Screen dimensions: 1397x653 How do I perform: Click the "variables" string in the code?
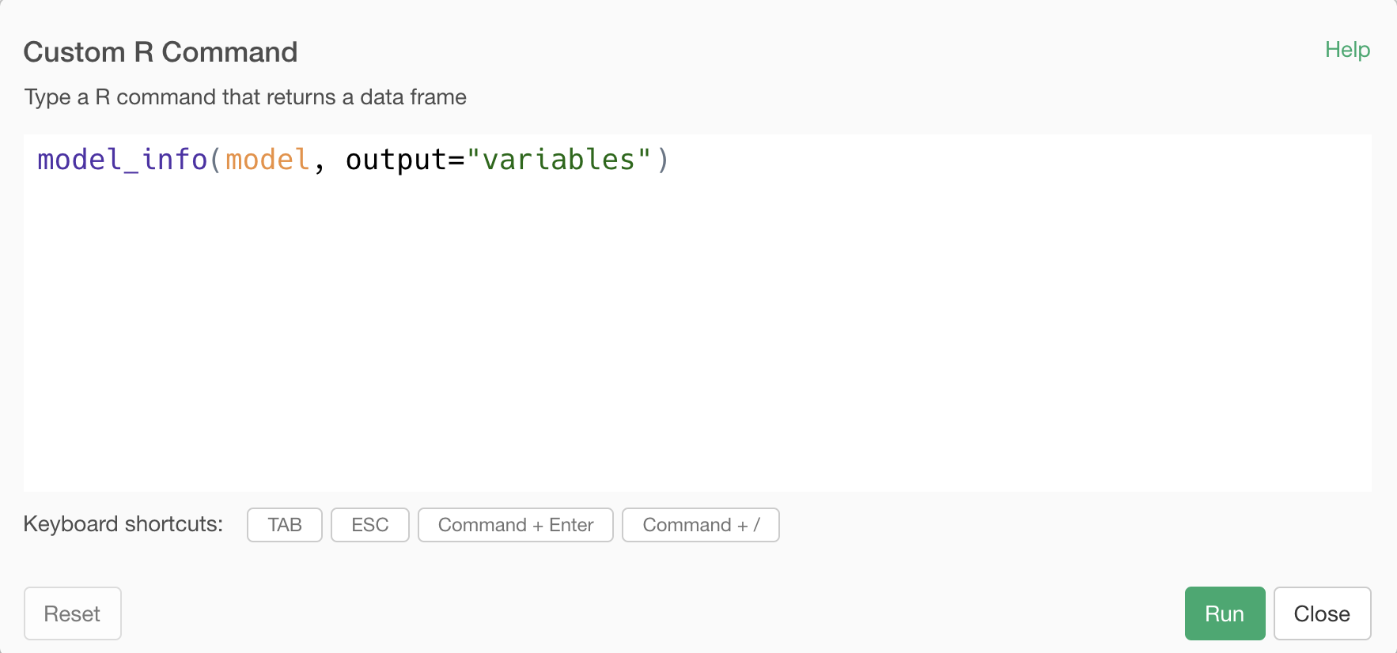[x=558, y=160]
